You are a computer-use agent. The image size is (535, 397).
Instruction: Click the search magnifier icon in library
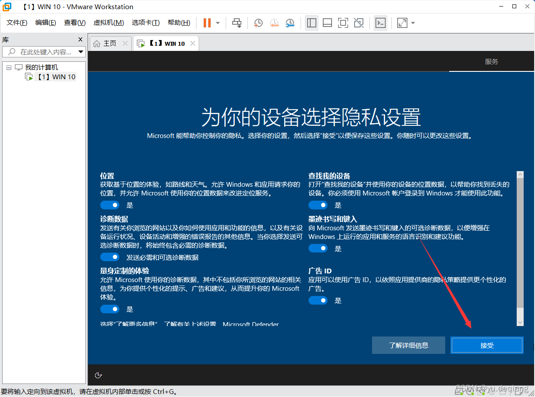[x=12, y=52]
